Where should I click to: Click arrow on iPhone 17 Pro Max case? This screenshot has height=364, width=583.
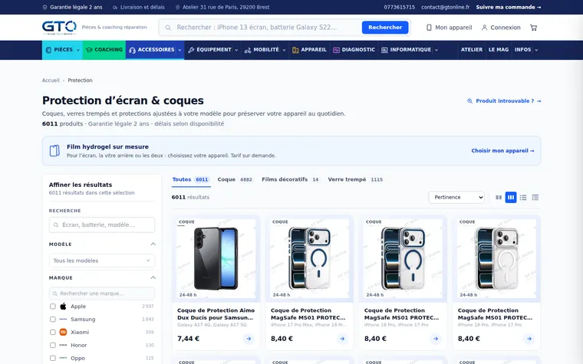[x=342, y=339]
